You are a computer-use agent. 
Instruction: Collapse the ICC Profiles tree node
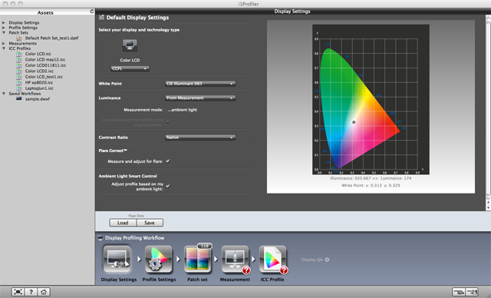tap(4, 48)
